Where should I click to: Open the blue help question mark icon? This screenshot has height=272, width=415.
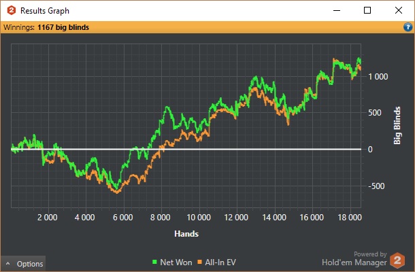click(408, 27)
